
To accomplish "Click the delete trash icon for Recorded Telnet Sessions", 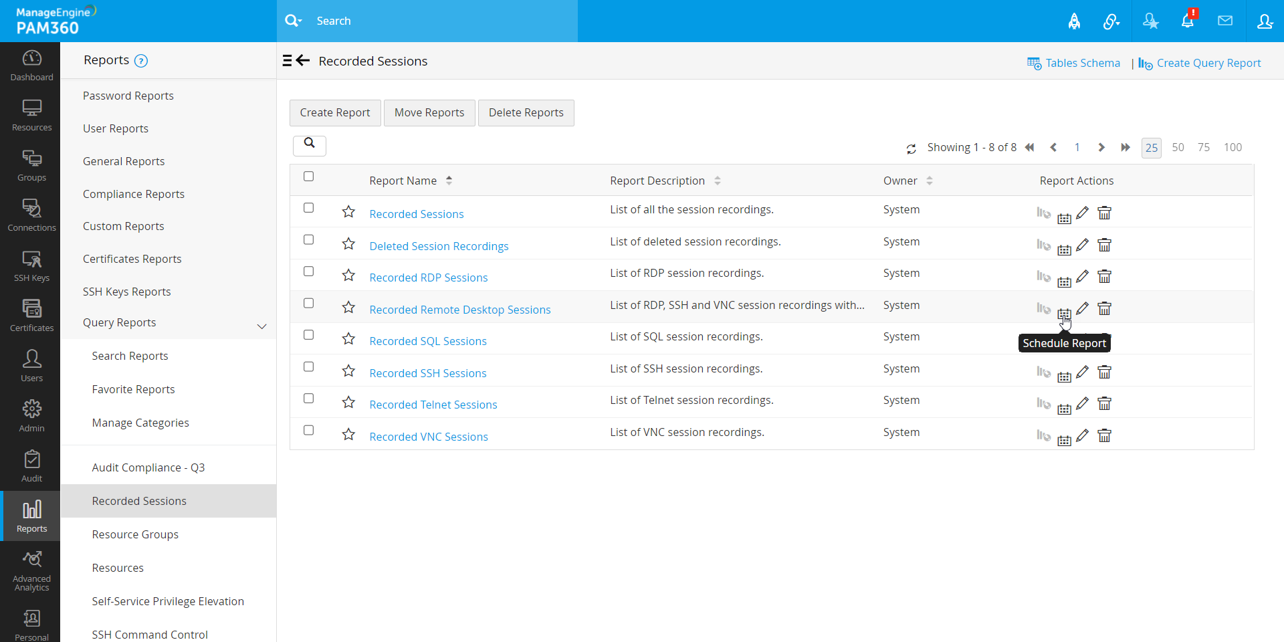I will [1104, 403].
